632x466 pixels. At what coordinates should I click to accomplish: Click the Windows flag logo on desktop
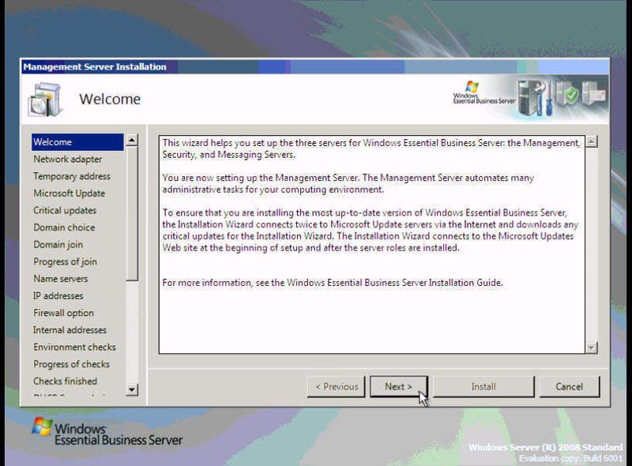click(43, 427)
